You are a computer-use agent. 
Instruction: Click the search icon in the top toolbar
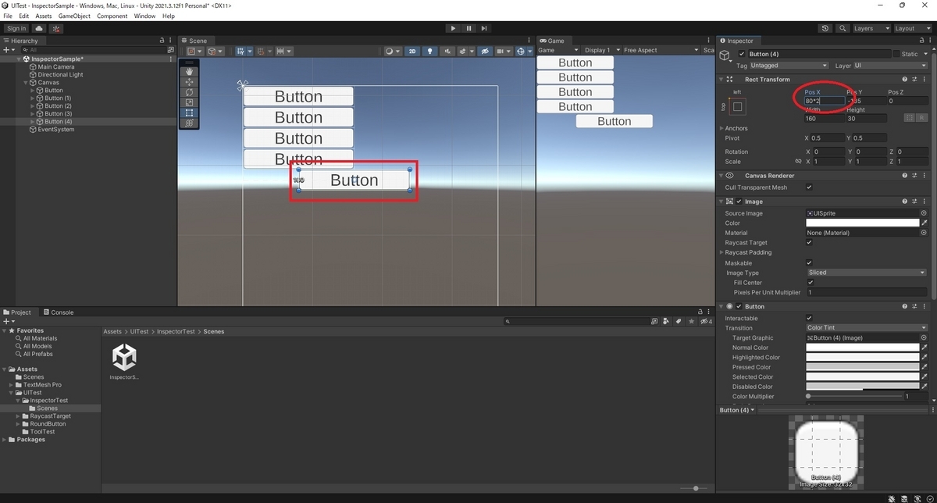pyautogui.click(x=843, y=28)
